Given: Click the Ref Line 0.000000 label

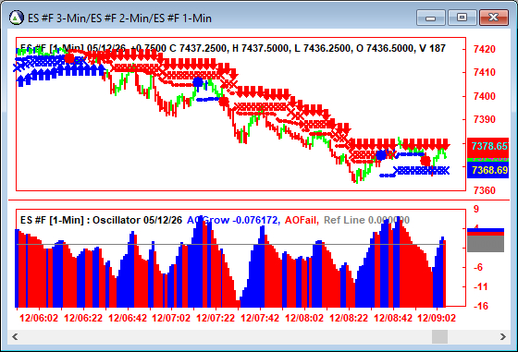Looking at the screenshot, I should 366,220.
